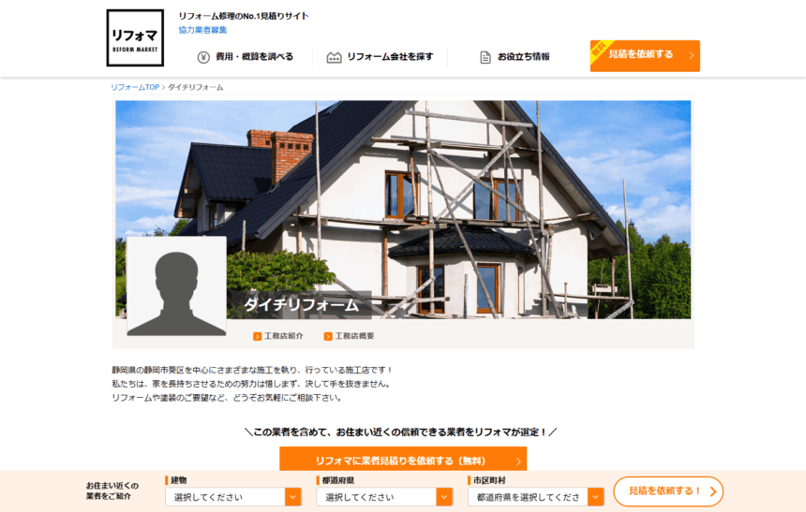
Task: Go to お役立ち情報 menu item
Action: pyautogui.click(x=523, y=57)
